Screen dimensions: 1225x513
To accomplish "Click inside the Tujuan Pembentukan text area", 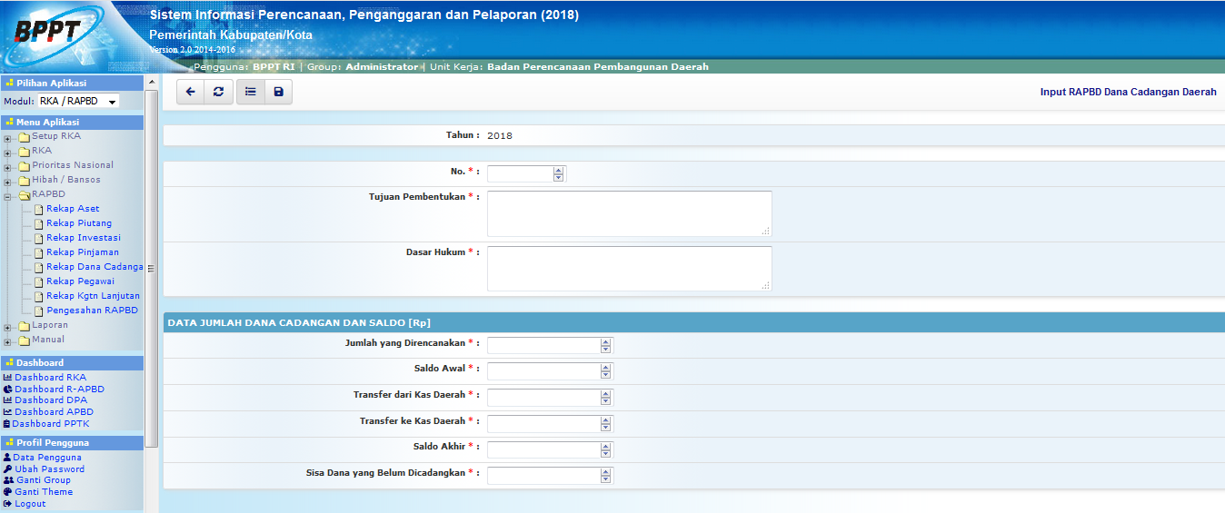I will point(629,213).
